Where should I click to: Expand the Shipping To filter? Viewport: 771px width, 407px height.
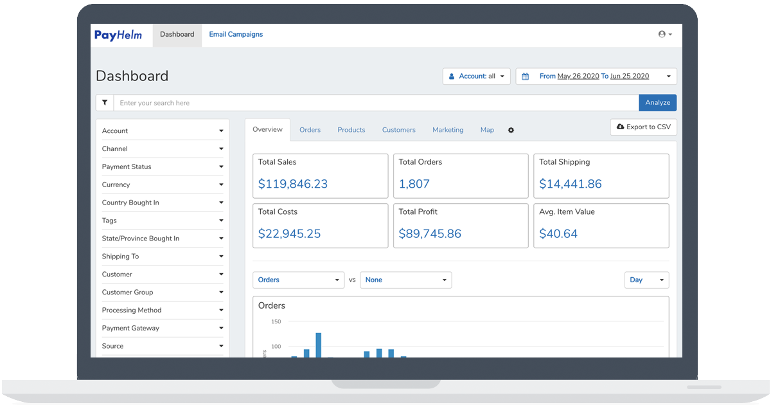click(163, 257)
